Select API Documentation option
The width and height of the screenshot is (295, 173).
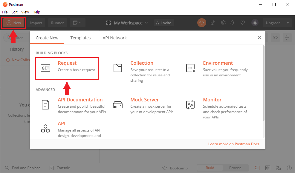80,100
